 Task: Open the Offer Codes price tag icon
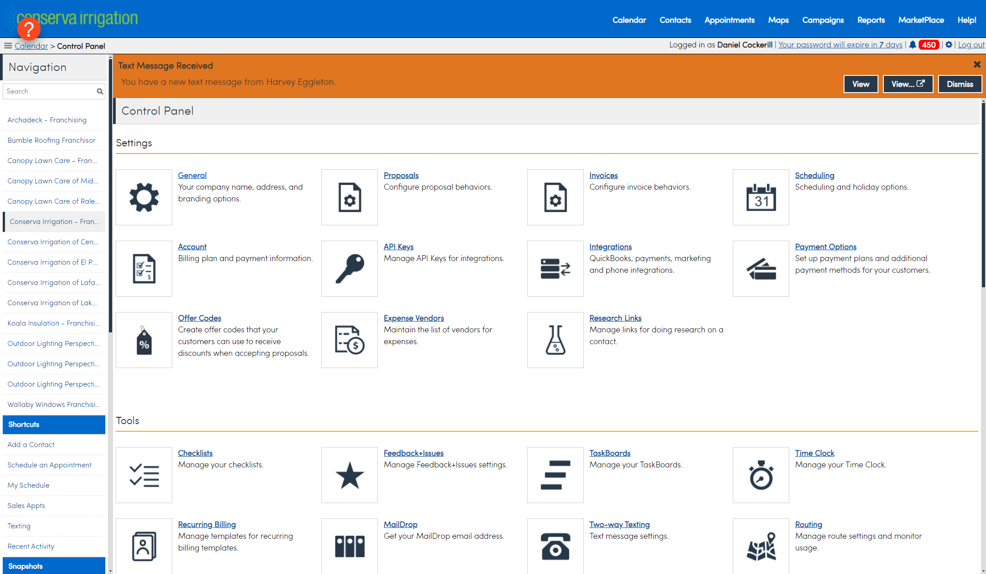tap(144, 340)
